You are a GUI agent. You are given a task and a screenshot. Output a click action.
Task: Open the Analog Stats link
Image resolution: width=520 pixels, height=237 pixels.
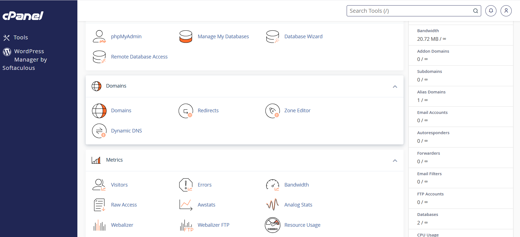(298, 205)
